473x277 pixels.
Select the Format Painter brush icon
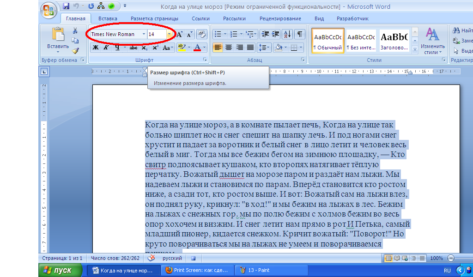point(75,51)
